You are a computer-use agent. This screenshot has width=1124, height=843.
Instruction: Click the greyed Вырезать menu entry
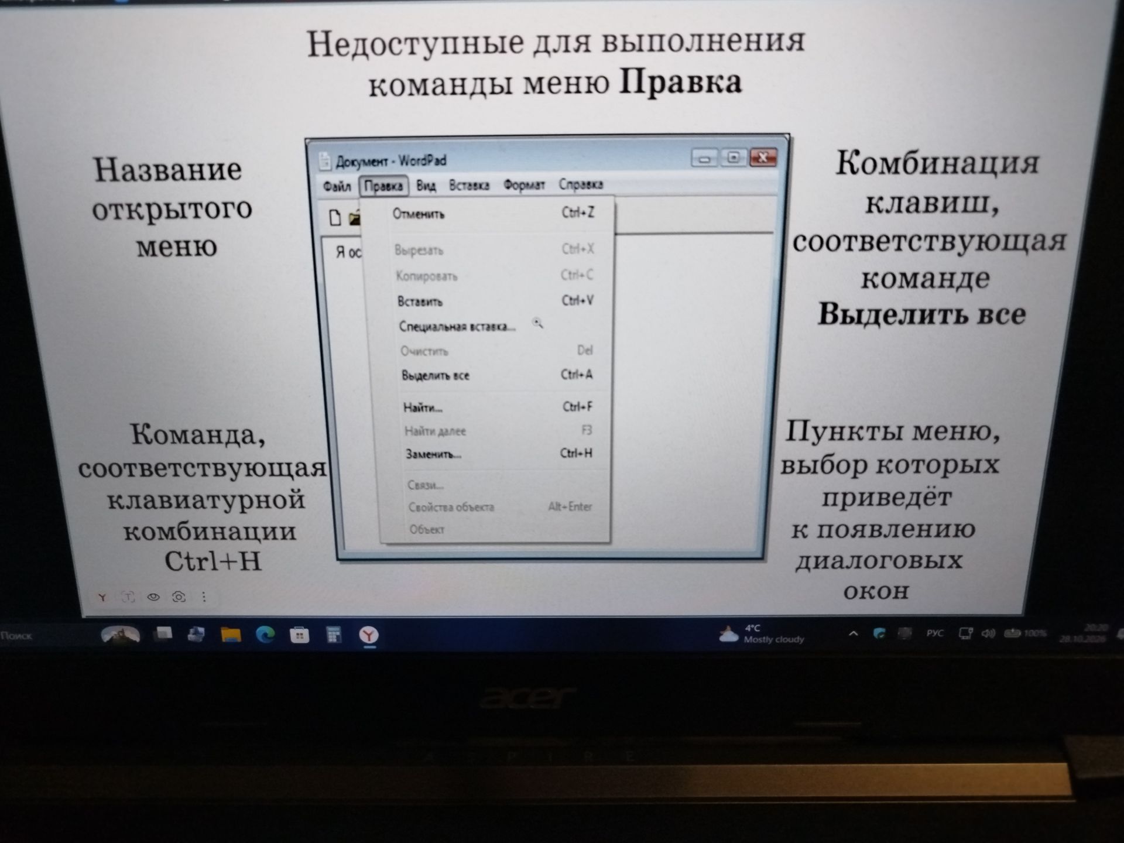[493, 250]
